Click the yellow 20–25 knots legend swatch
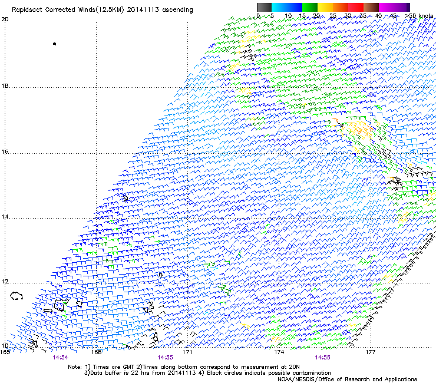This screenshot has height=383, width=436. point(325,7)
